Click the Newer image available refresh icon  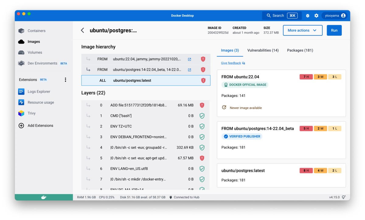click(x=224, y=108)
